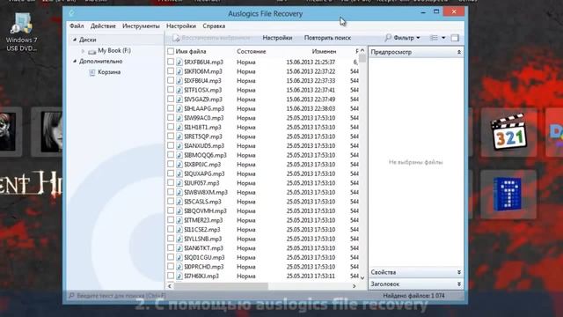Screen dimensions: 563x317
Task: Open the Инструменты menu
Action: point(141,26)
